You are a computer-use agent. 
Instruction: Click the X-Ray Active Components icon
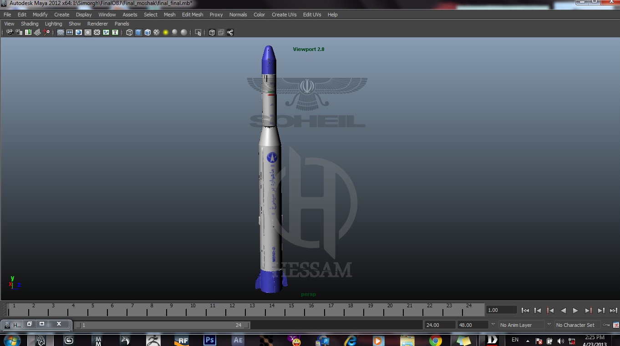(x=221, y=32)
